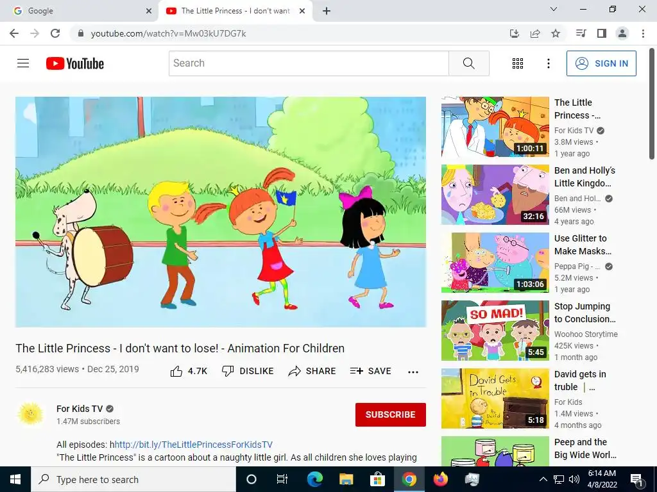Launch Microsoft Edge from the taskbar

314,479
